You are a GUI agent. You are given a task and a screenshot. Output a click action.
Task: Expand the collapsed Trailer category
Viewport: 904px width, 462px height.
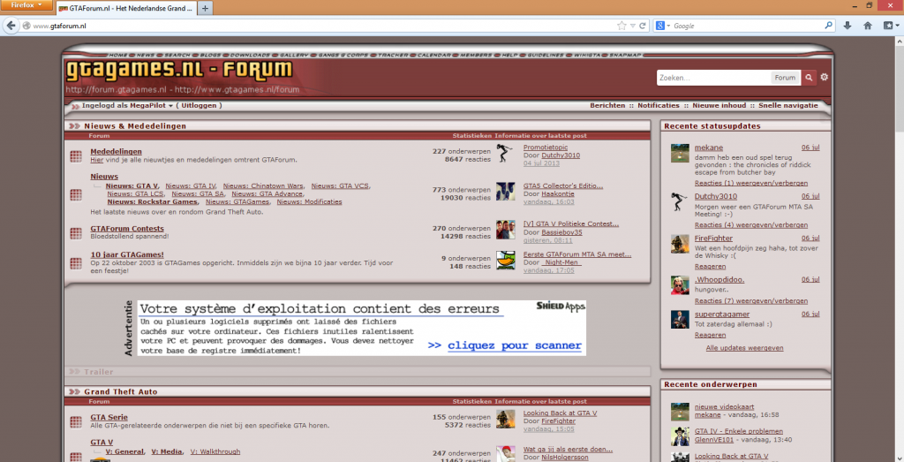(74, 372)
